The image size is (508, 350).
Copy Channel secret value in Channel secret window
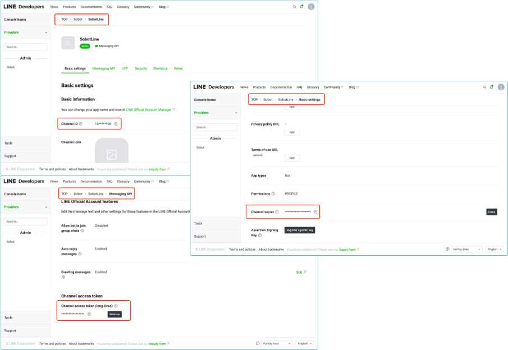315,212
